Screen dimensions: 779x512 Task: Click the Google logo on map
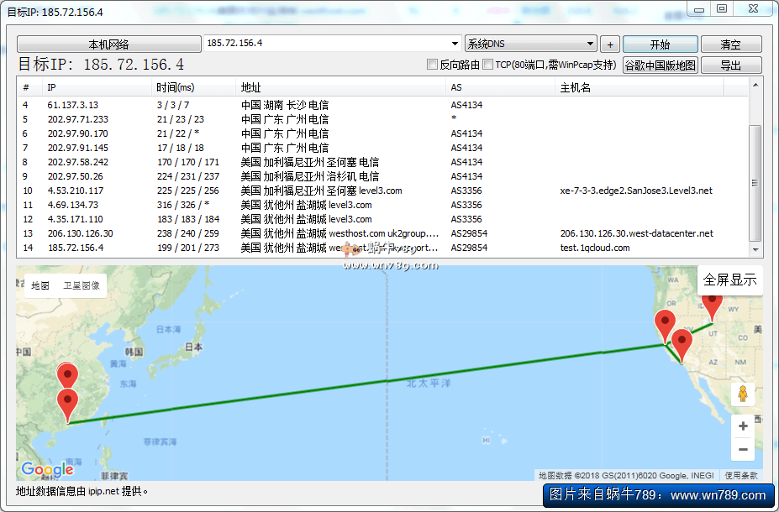coord(47,469)
